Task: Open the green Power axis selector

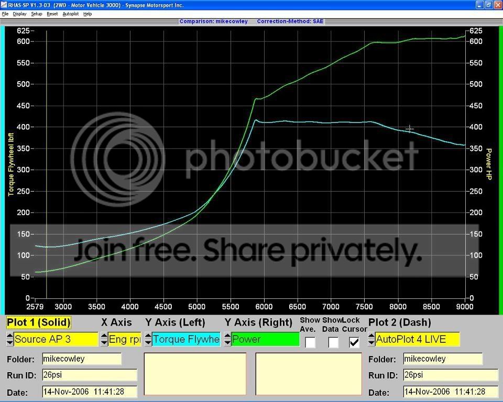Action: click(265, 339)
